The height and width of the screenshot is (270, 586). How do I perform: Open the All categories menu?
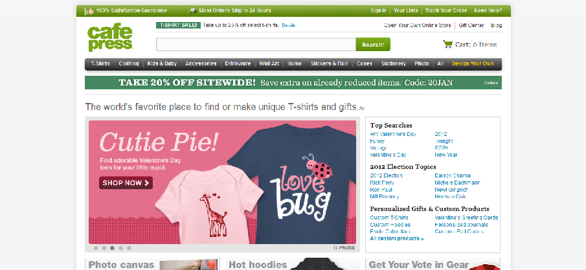440,63
